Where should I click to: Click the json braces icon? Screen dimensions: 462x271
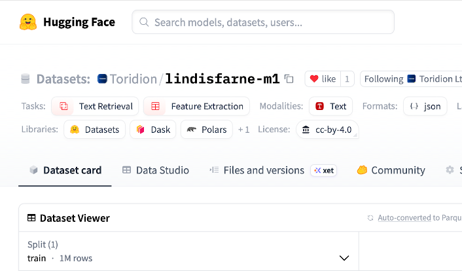(414, 106)
